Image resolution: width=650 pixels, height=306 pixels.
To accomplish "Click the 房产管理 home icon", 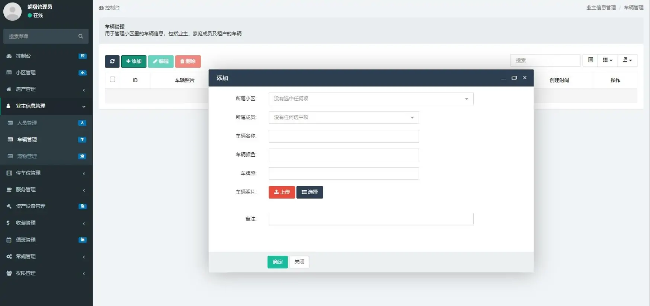I will (x=9, y=89).
